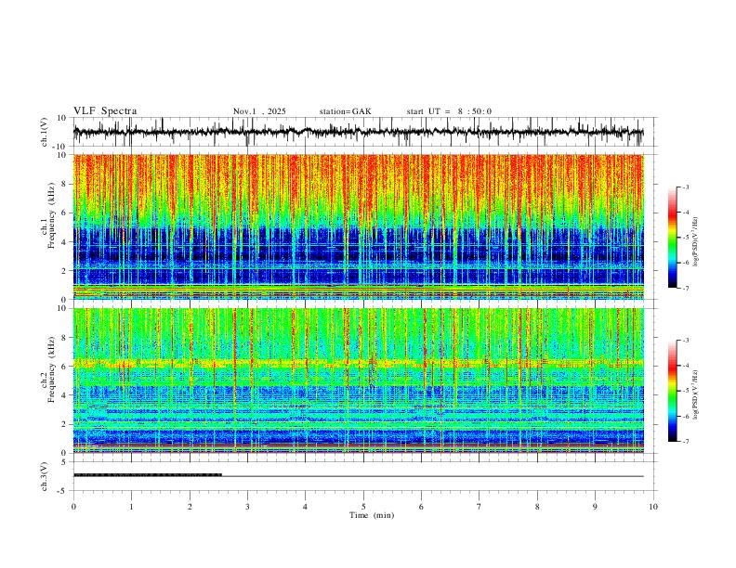
Task: Click the "VLF Spectra" title text
Action: coord(105,111)
